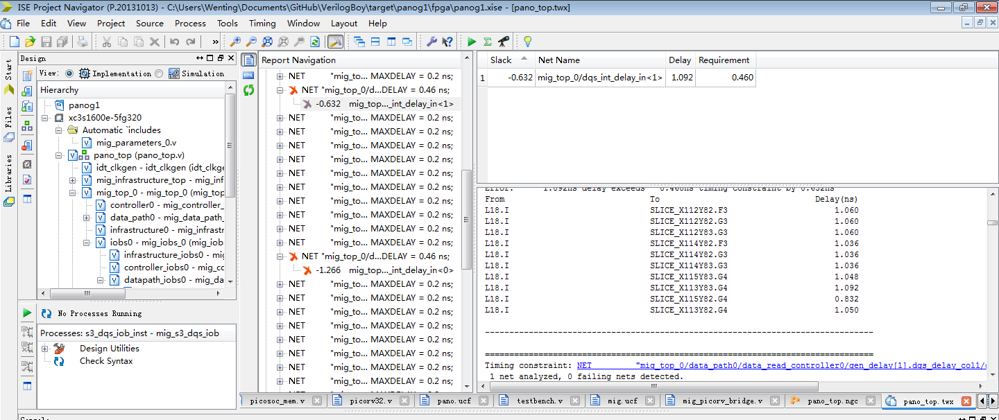
Task: Expand the mig_infrastructure_top node
Action: [73, 180]
